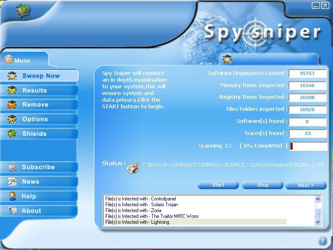Minimize the Spy Sniper window
Viewport: 333px width, 250px height.
[x=316, y=5]
